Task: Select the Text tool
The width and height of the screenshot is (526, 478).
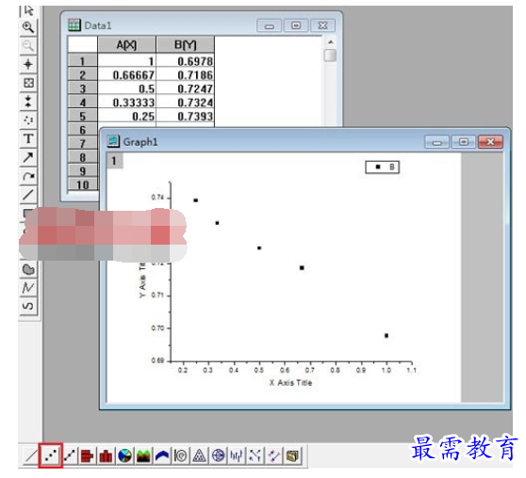Action: click(x=28, y=138)
